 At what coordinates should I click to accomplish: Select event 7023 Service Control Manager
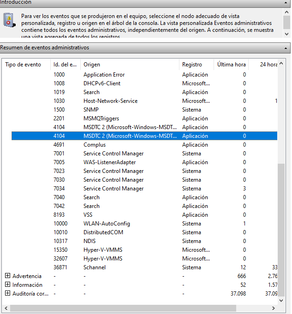click(144, 171)
